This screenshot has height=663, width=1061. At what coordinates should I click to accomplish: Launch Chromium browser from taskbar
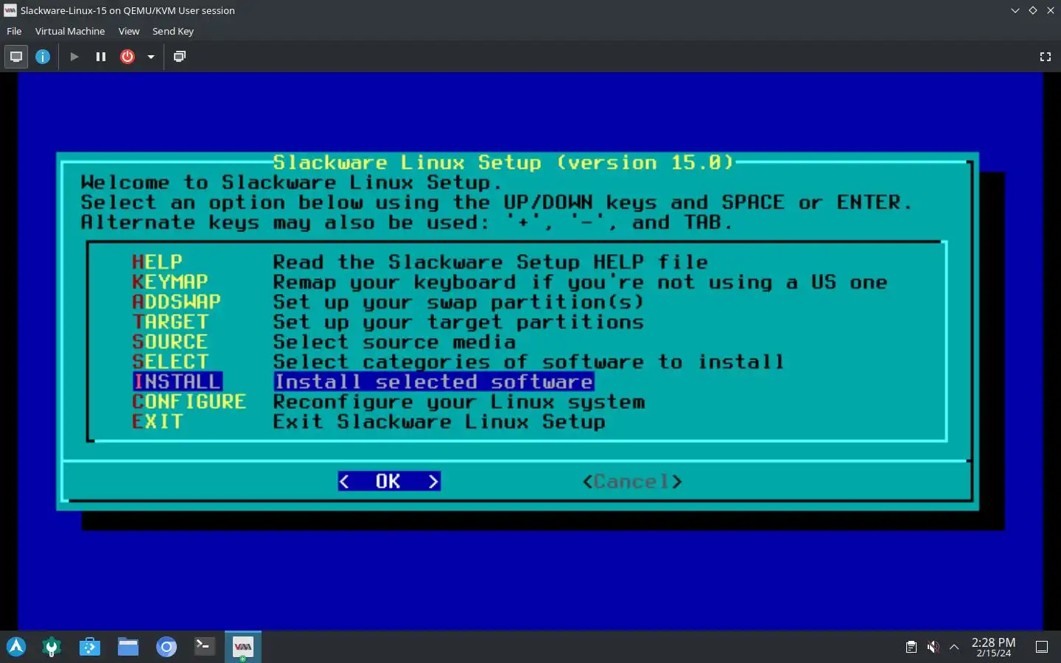(167, 647)
